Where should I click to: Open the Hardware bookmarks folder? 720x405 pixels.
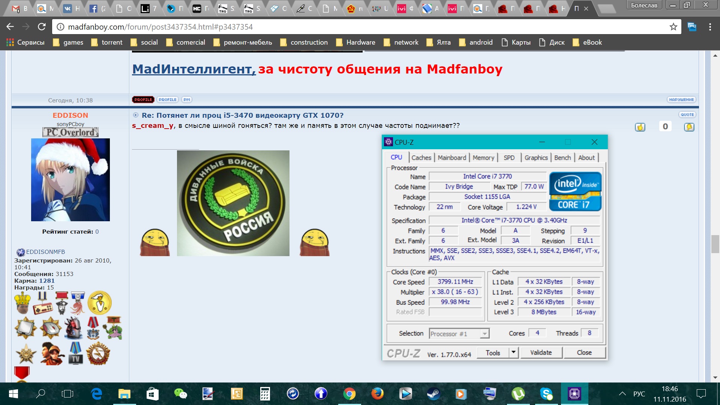(x=355, y=42)
